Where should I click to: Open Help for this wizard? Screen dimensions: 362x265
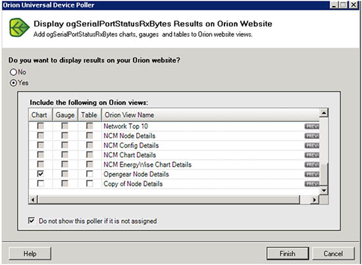click(x=30, y=254)
